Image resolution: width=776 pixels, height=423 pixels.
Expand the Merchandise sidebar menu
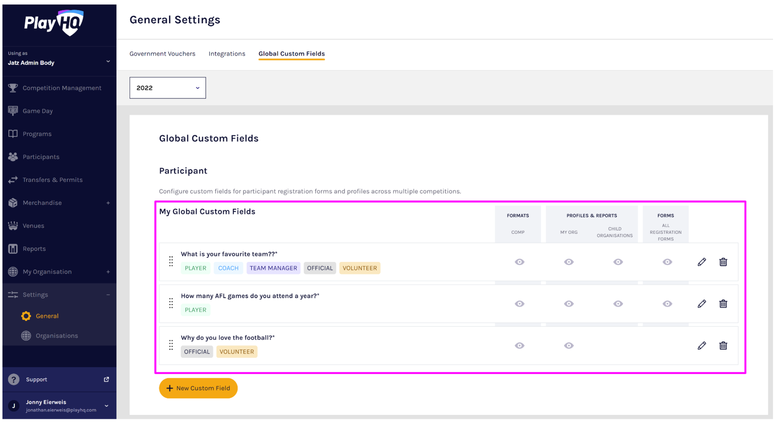(108, 203)
